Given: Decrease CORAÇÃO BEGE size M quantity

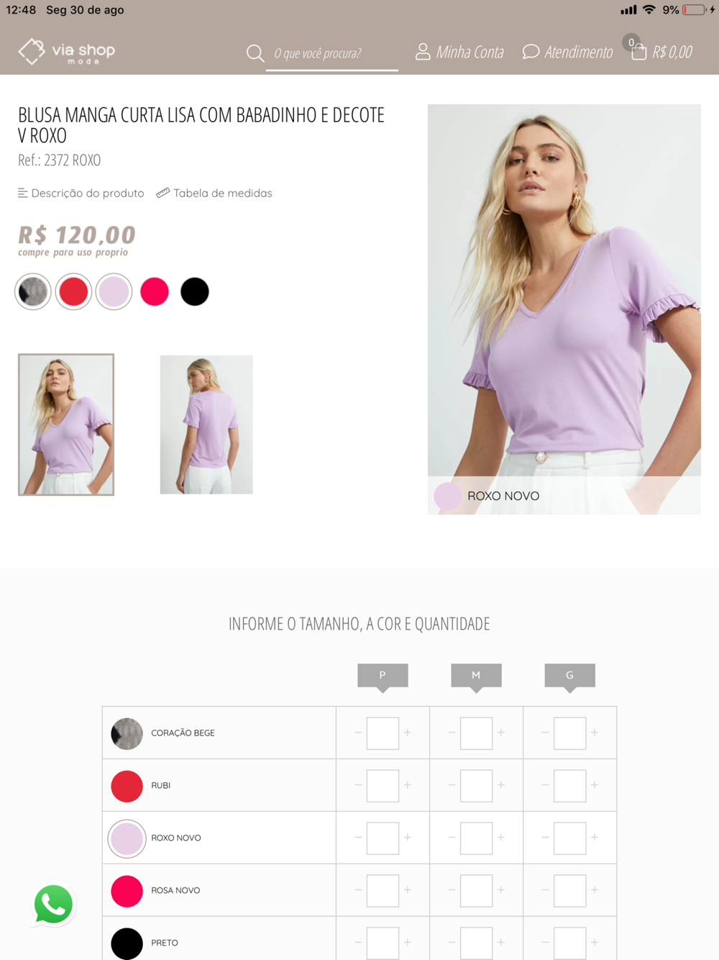Looking at the screenshot, I should coord(452,733).
